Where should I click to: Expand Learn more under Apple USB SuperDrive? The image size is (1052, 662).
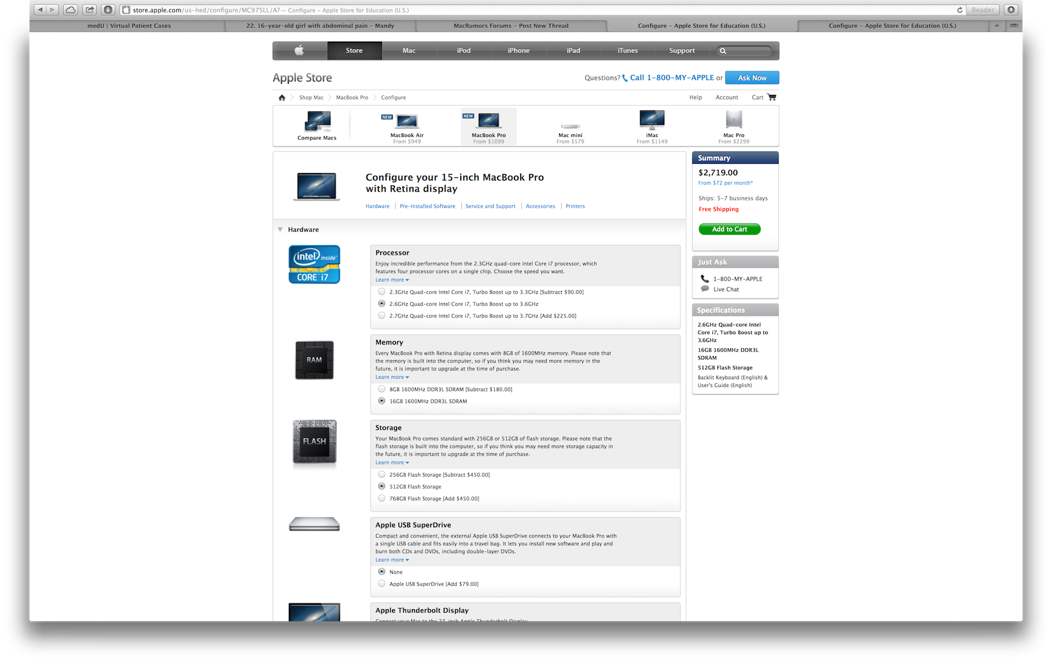tap(392, 560)
